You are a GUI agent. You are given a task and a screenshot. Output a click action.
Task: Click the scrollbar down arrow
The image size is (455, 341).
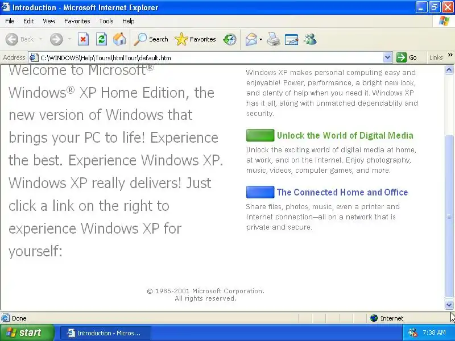[449, 305]
